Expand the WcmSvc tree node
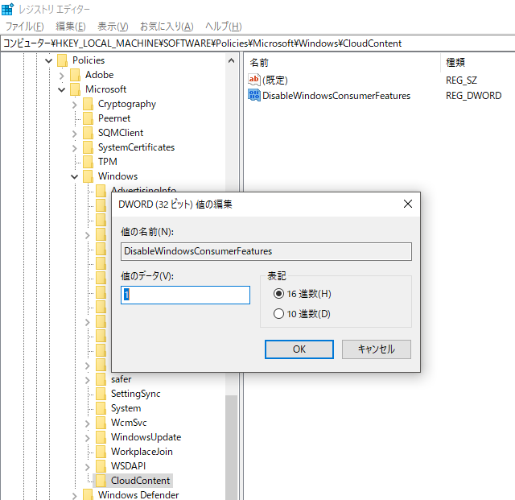The width and height of the screenshot is (515, 500). (88, 424)
